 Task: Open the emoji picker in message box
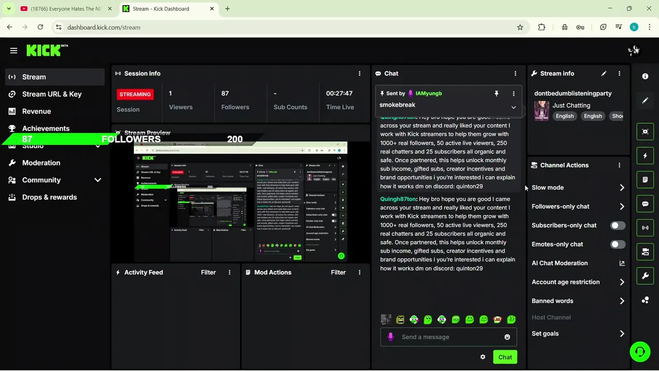pyautogui.click(x=507, y=337)
